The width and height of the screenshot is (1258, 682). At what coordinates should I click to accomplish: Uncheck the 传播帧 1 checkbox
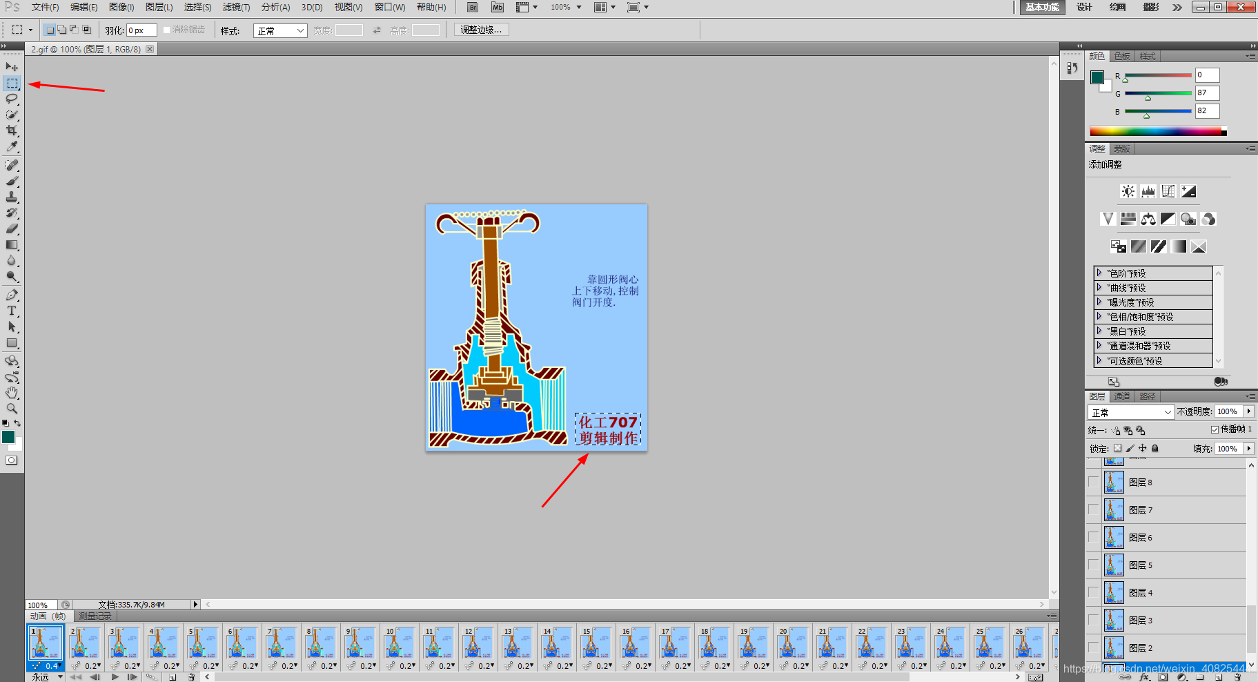1215,429
